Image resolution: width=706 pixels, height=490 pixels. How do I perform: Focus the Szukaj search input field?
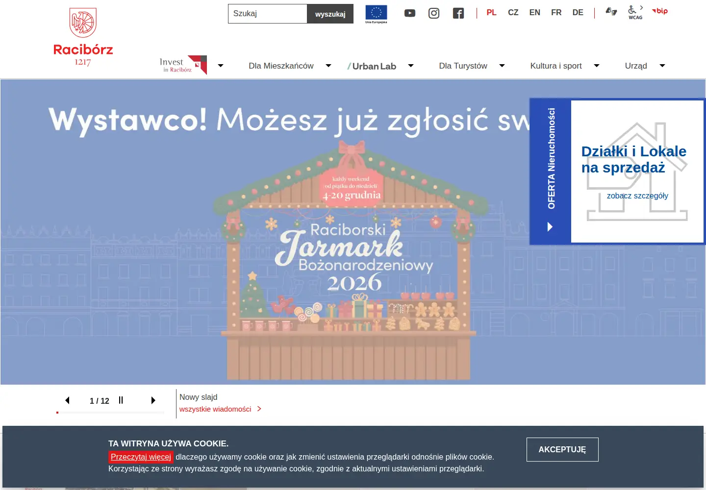pos(268,14)
